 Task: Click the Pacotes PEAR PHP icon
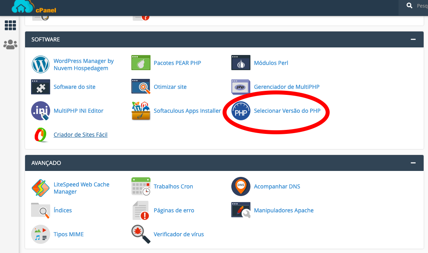pos(141,63)
